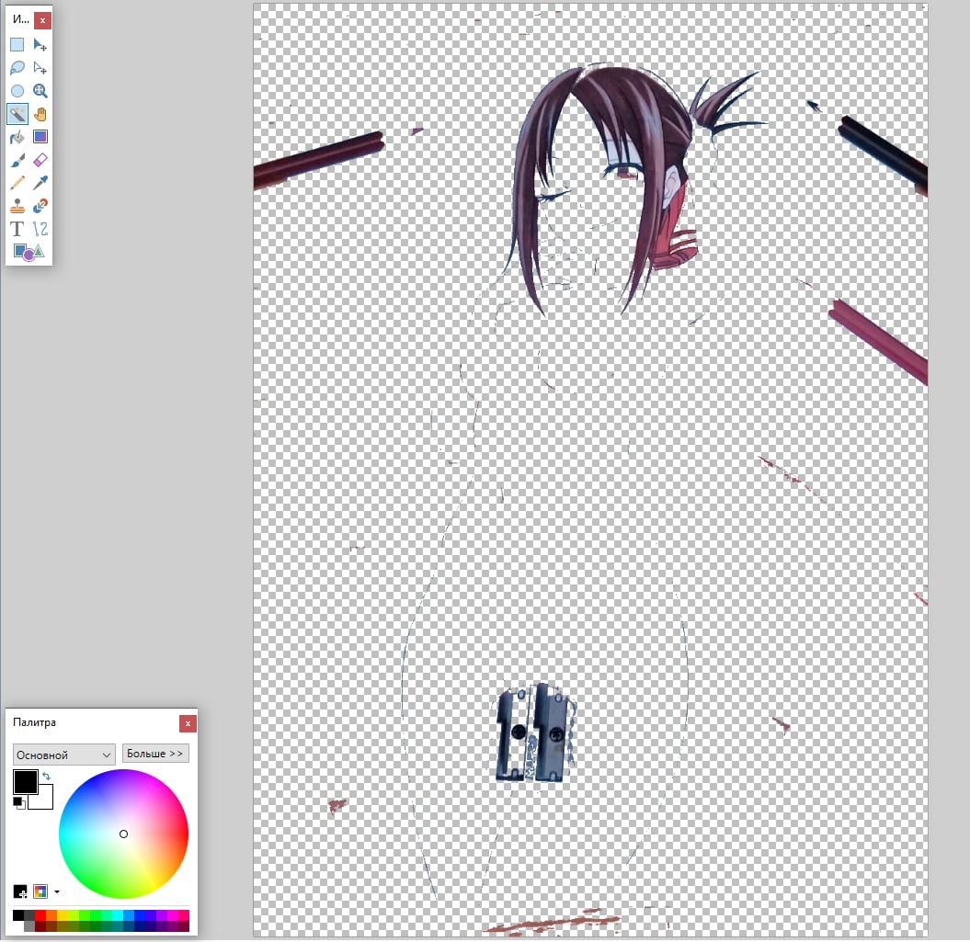970x942 pixels.
Task: Select the Gradient tool
Action: click(40, 137)
